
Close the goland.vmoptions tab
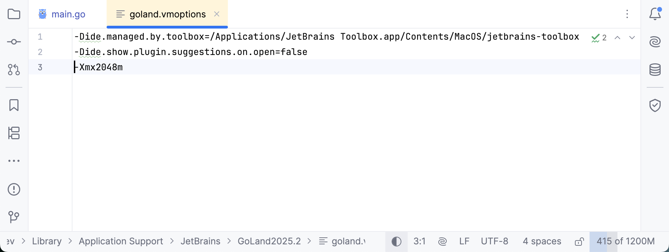pos(217,14)
